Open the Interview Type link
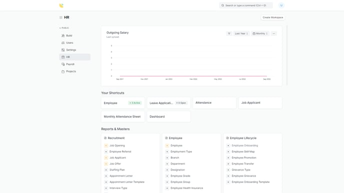This screenshot has width=344, height=193. coord(118,188)
